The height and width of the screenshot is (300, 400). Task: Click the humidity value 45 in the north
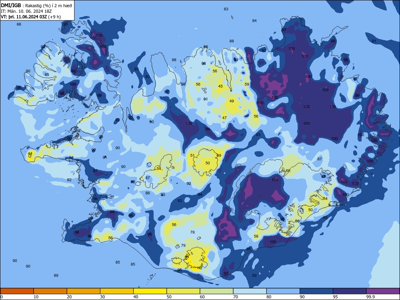point(220,86)
